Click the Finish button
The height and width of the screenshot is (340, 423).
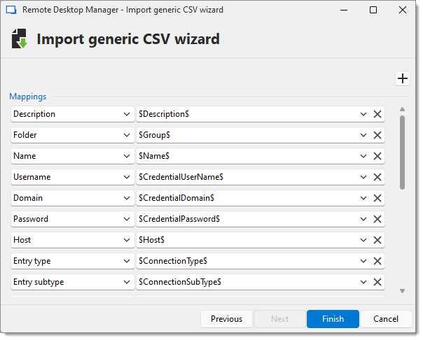[x=333, y=319]
